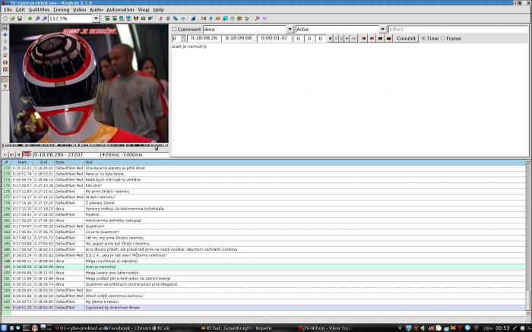Toggle bold formatting button
The width and height of the screenshot is (532, 332).
click(330, 39)
